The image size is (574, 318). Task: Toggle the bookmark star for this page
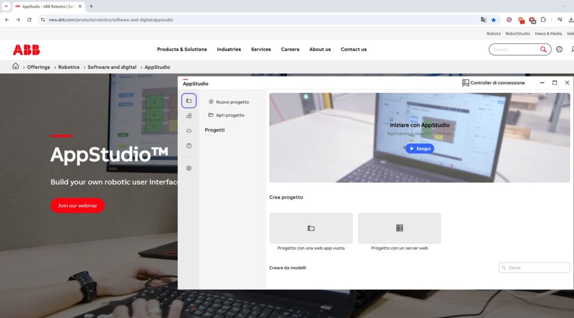493,19
